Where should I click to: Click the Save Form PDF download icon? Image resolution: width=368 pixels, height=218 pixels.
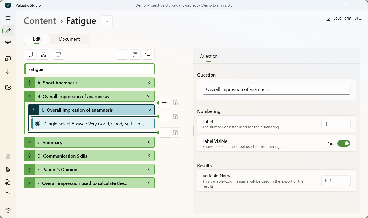pyautogui.click(x=328, y=18)
